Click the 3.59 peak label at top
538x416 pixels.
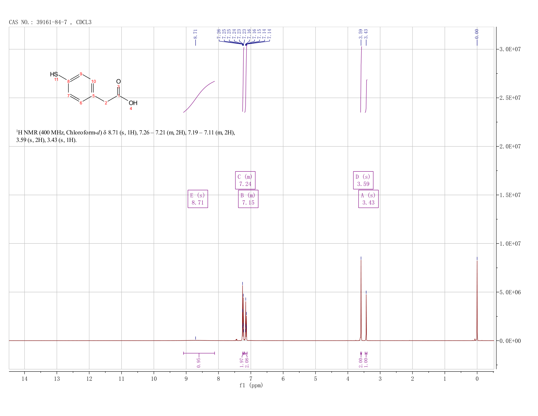[361, 34]
